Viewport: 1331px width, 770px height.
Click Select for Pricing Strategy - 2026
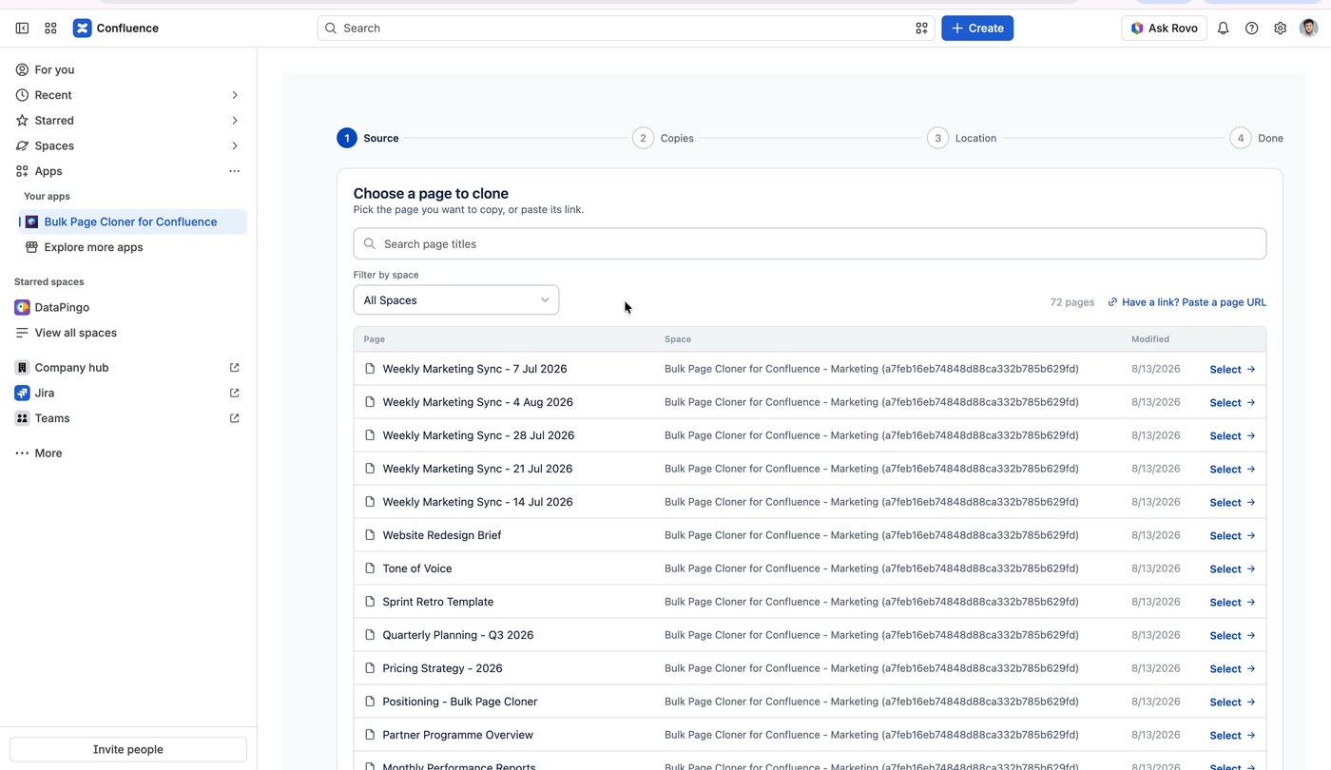(x=1232, y=668)
